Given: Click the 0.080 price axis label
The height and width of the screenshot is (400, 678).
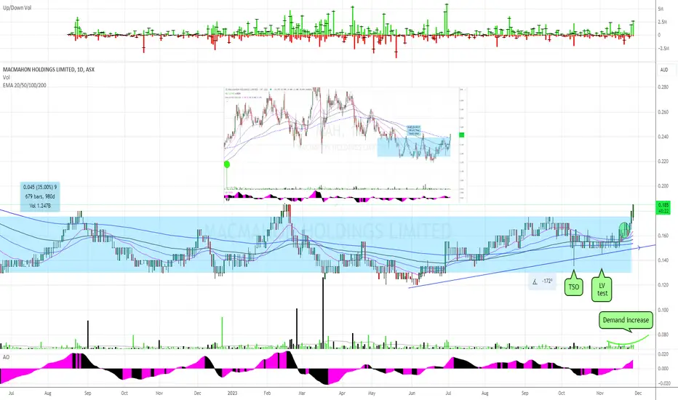Looking at the screenshot, I should 663,335.
